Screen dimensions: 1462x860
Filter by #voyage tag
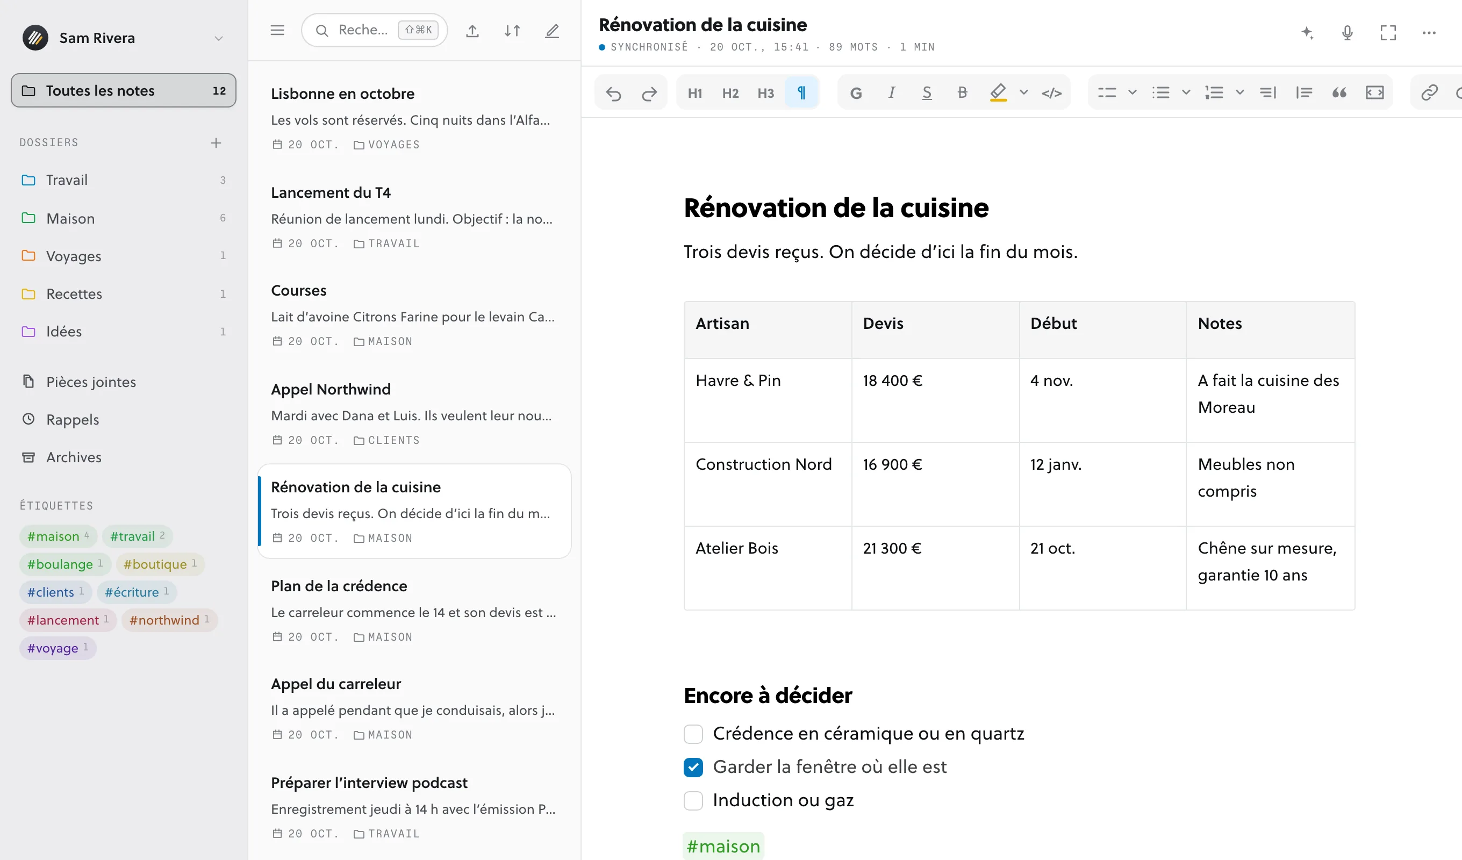coord(58,648)
